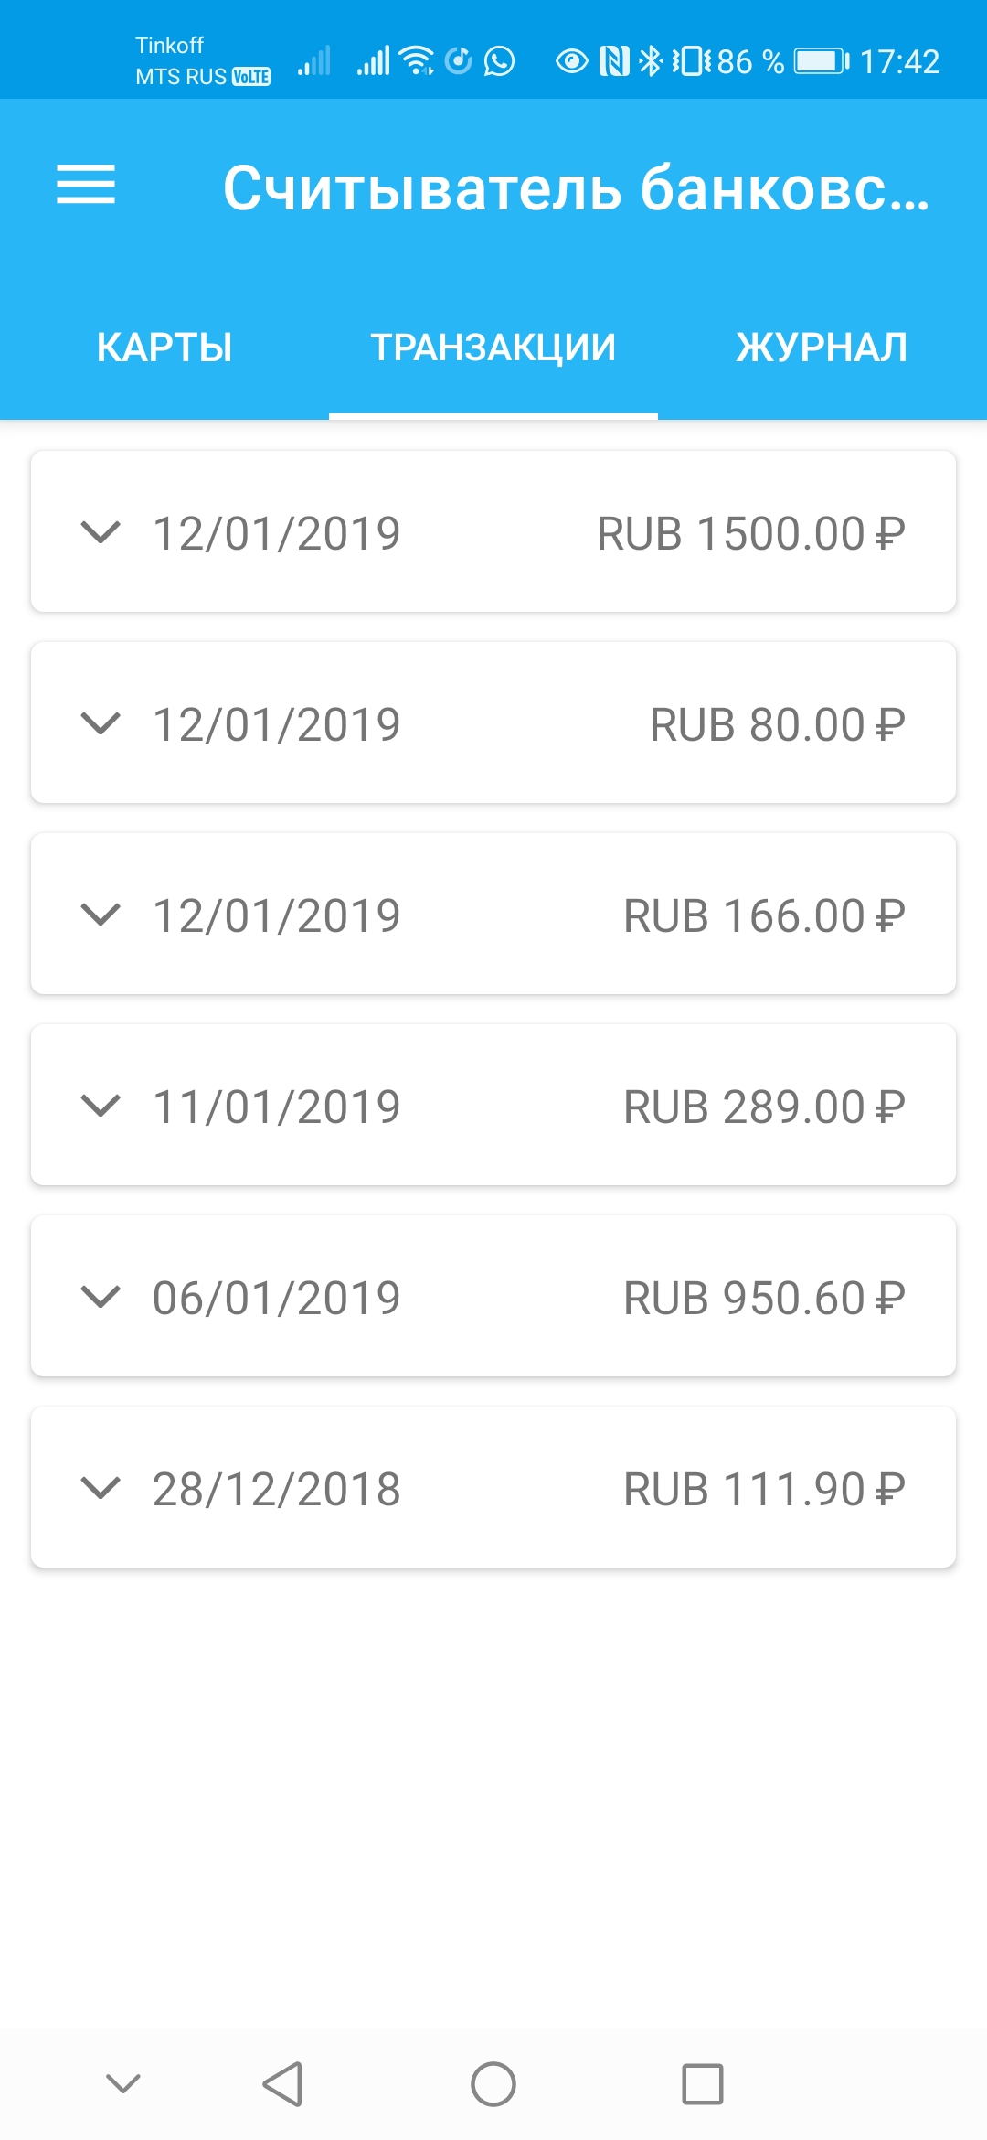
Task: Expand the 11/01/2019 transaction chevron
Action: tap(101, 1106)
